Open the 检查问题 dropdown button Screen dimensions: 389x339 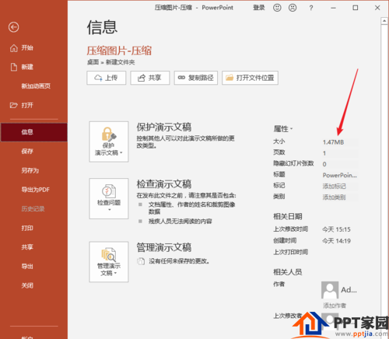tap(109, 198)
